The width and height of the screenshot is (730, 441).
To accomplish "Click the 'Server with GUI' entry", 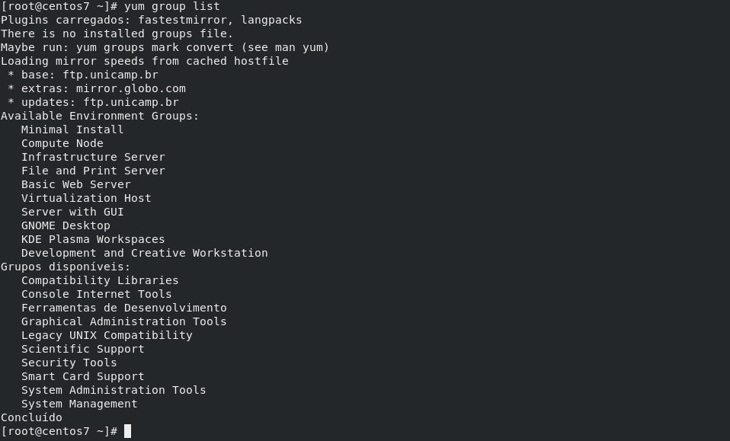I will coord(72,212).
